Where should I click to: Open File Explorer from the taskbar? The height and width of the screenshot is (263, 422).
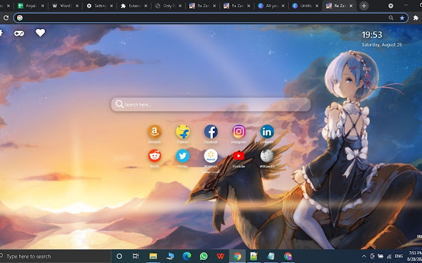[153, 256]
